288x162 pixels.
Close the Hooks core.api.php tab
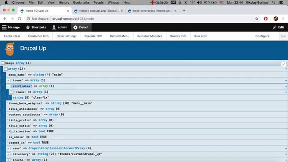(121, 11)
